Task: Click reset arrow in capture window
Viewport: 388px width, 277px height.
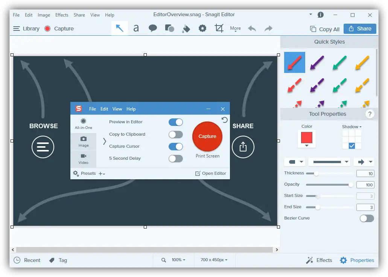Action: (x=224, y=120)
